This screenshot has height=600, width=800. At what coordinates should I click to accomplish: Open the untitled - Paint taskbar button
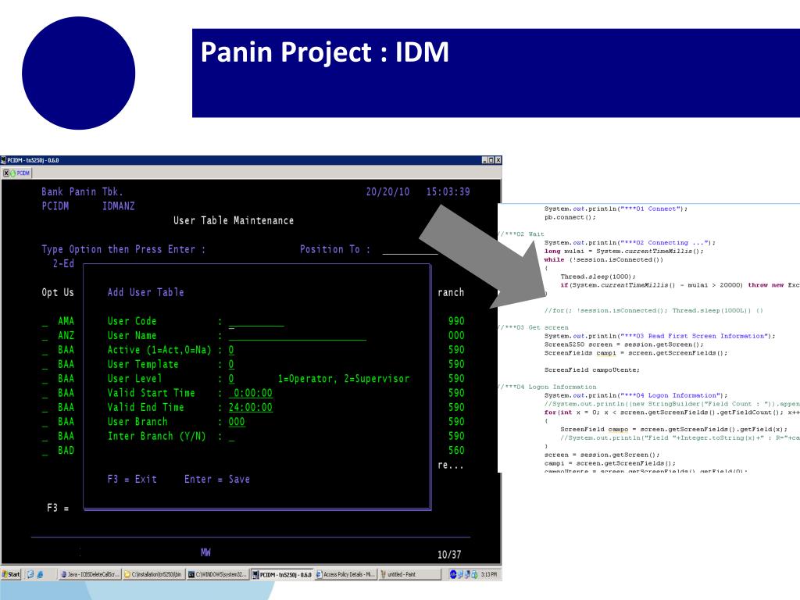409,574
